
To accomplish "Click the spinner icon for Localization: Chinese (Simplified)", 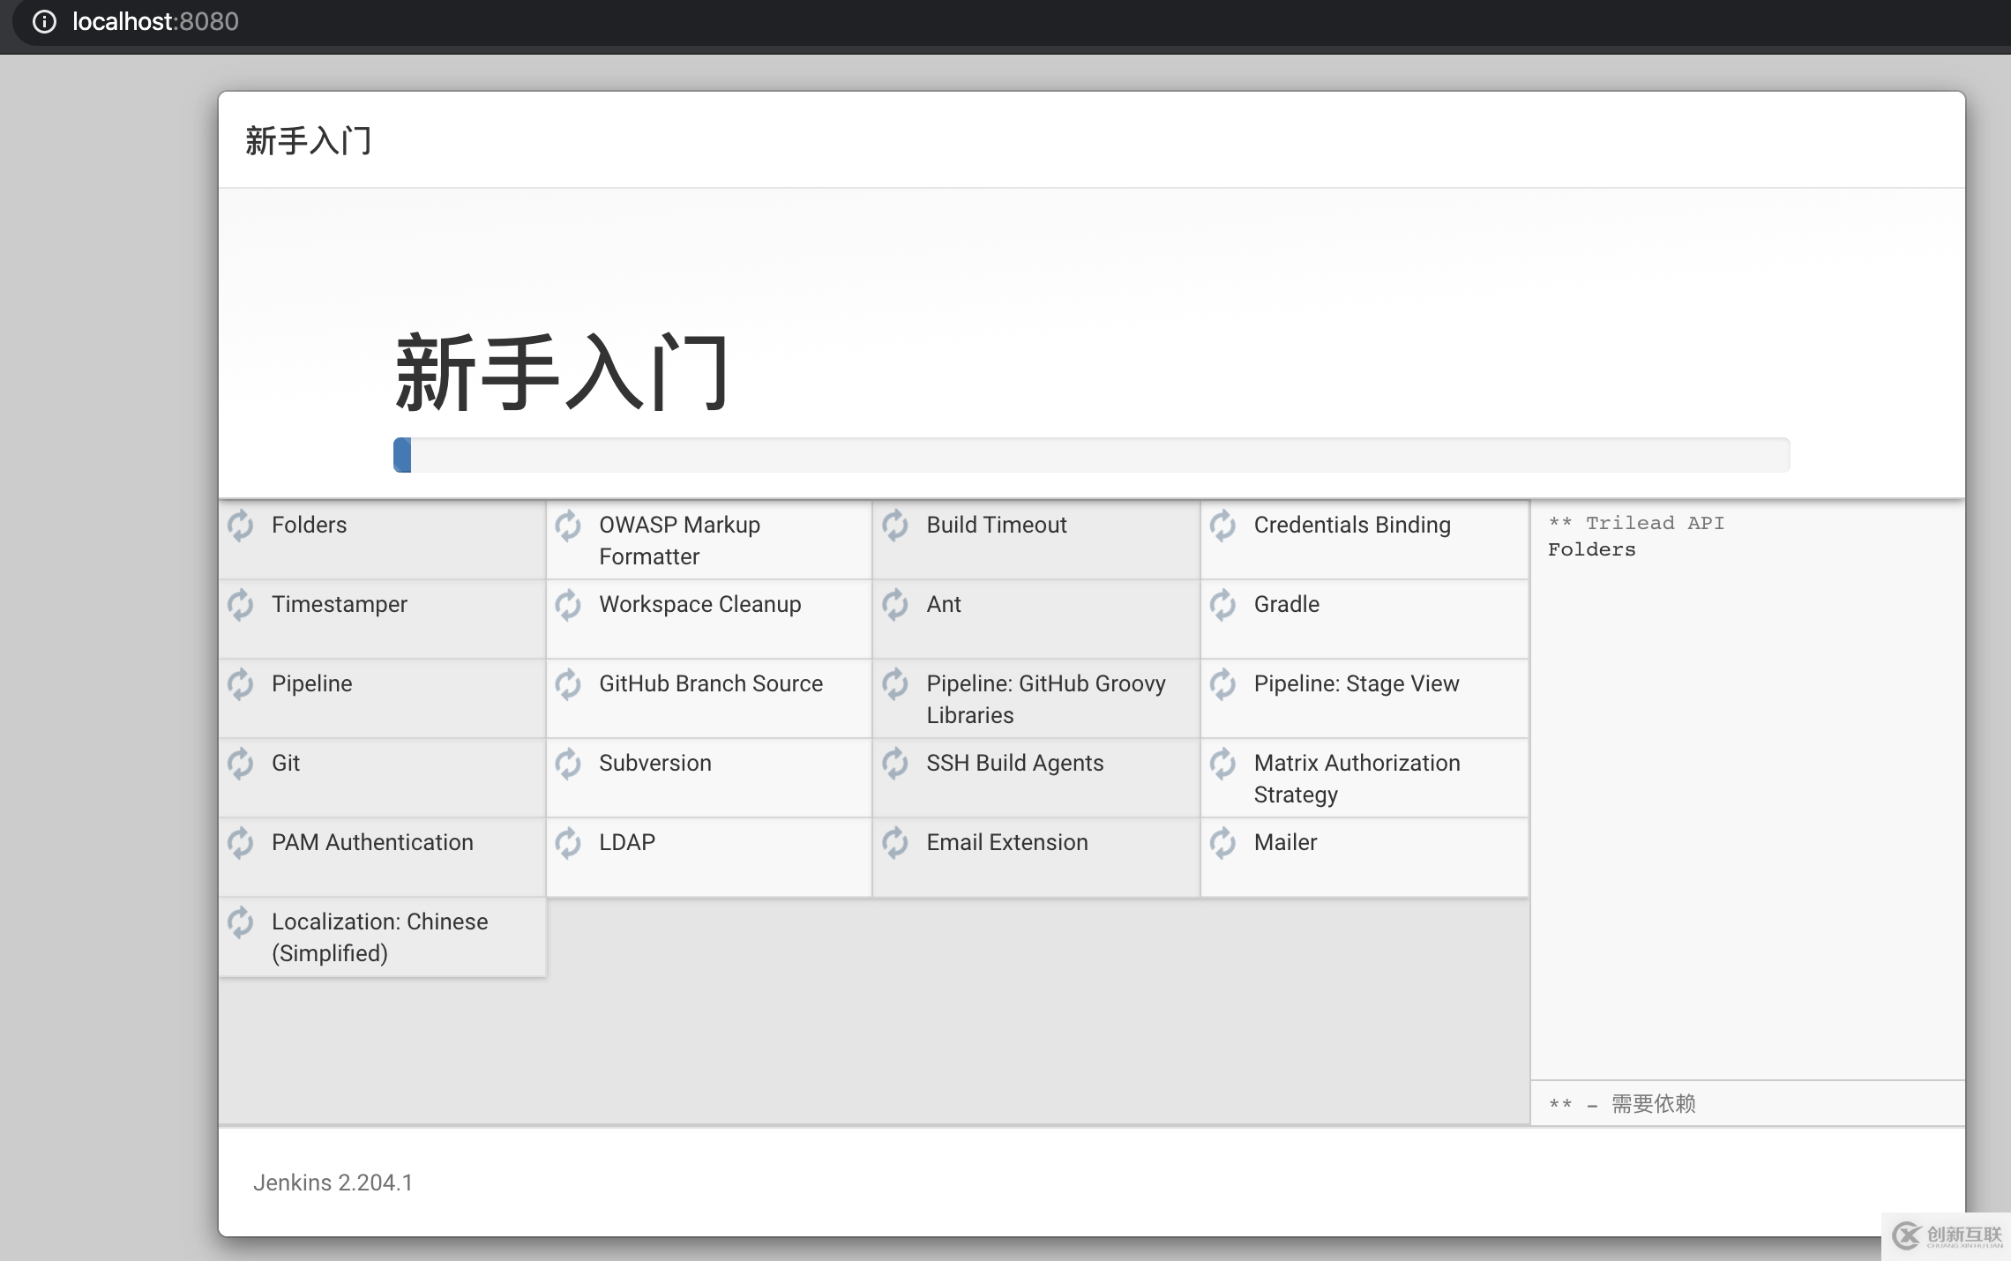I will click(x=240, y=922).
